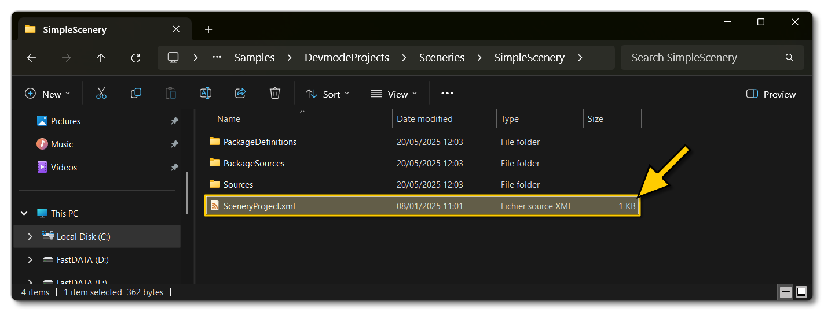Go up one folder level
Image resolution: width=824 pixels, height=312 pixels.
(101, 58)
